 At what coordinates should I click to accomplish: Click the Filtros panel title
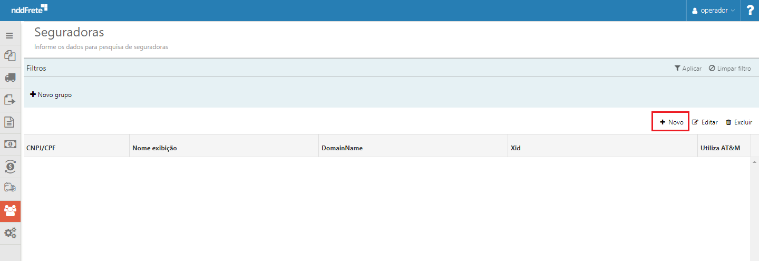(x=36, y=68)
